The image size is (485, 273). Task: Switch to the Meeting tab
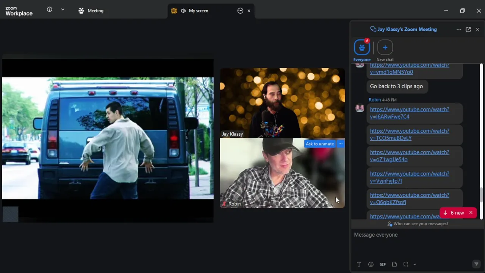(x=91, y=11)
